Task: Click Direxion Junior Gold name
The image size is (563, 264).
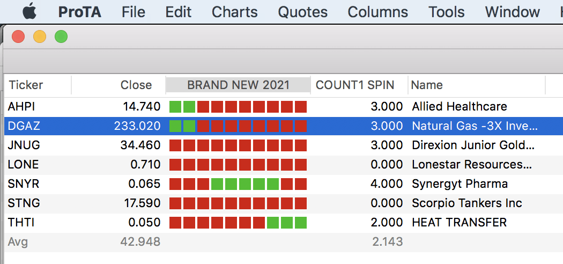Action: (x=473, y=145)
